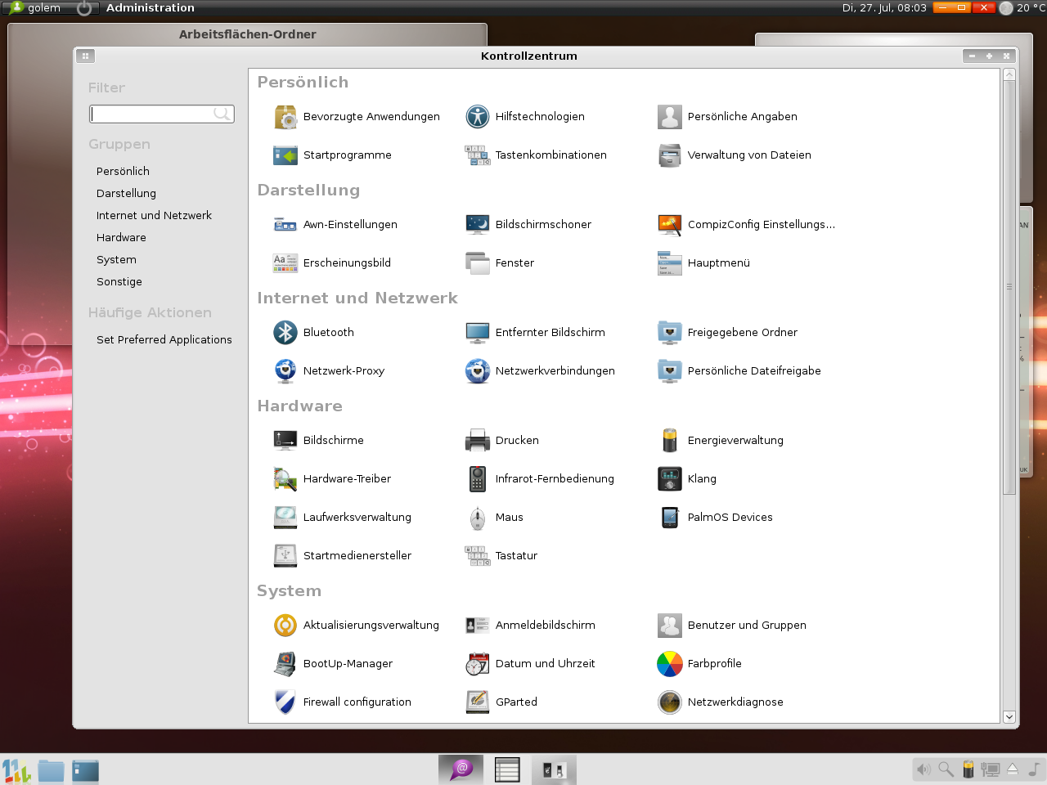
Task: Click inside the Filter search field
Action: coord(161,114)
